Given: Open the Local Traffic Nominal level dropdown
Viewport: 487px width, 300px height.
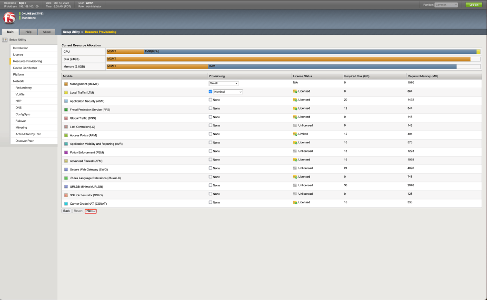Looking at the screenshot, I should pos(228,91).
